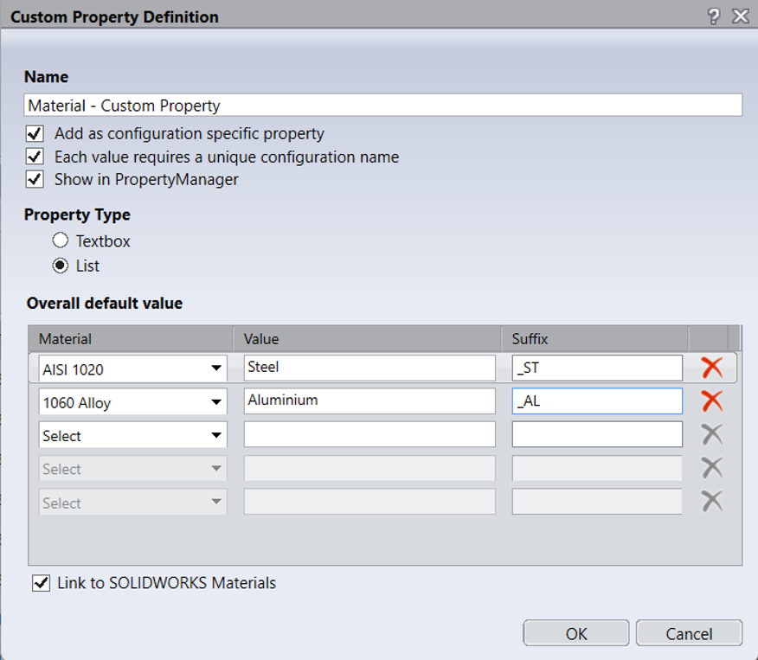
Task: Delete the AISI 1020 row with red X
Action: point(711,368)
